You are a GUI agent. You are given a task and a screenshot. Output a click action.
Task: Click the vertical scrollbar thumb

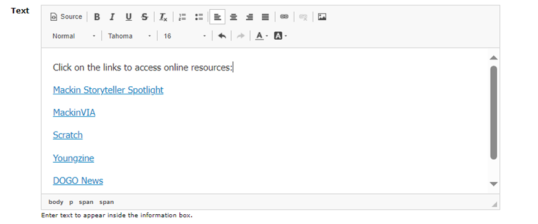(494, 113)
